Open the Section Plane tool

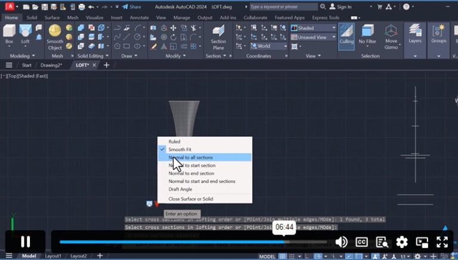click(x=218, y=37)
